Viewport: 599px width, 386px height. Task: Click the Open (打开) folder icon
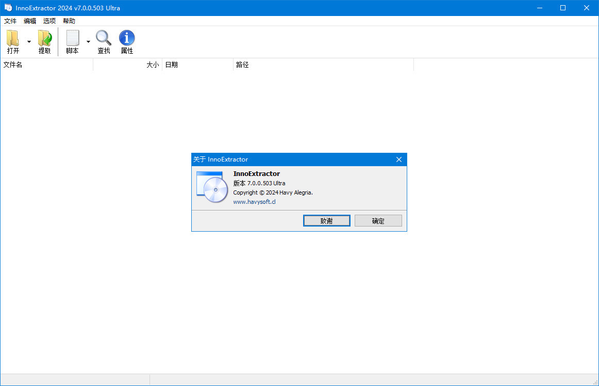click(13, 39)
